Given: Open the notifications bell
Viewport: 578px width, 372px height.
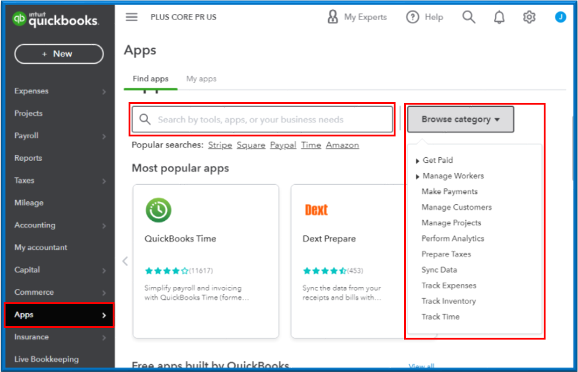Looking at the screenshot, I should (499, 17).
